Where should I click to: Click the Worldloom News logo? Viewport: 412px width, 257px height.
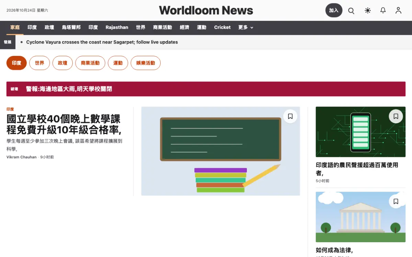coord(206,10)
